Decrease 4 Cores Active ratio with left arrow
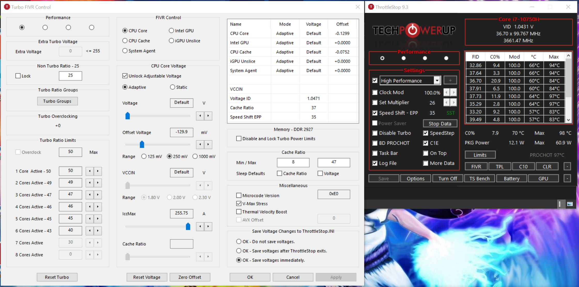579x287 pixels. click(x=90, y=207)
